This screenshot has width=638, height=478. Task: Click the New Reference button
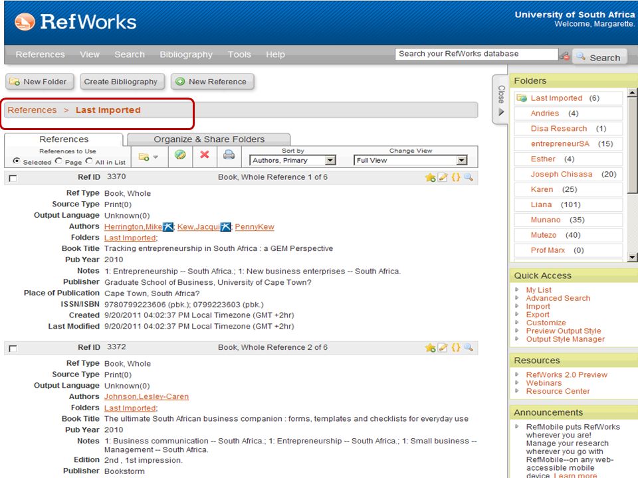(213, 82)
